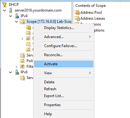Click the IPv4 node icon

click(17, 16)
